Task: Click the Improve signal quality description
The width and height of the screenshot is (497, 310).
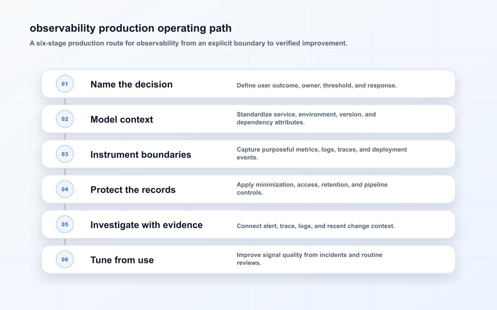Action: tap(309, 259)
